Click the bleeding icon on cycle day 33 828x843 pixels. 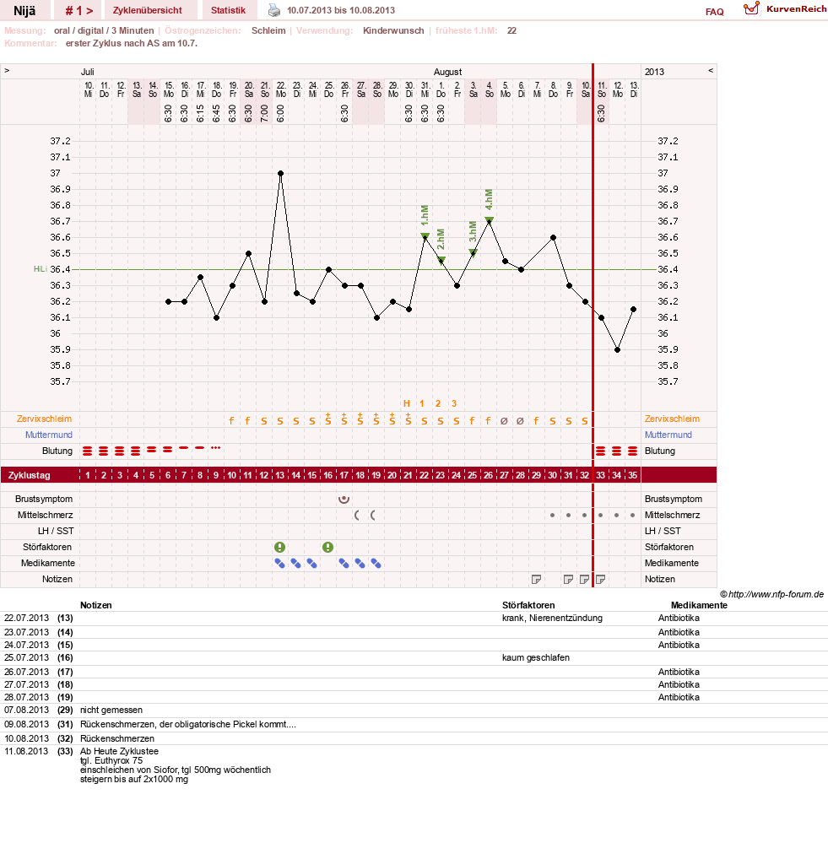[601, 451]
